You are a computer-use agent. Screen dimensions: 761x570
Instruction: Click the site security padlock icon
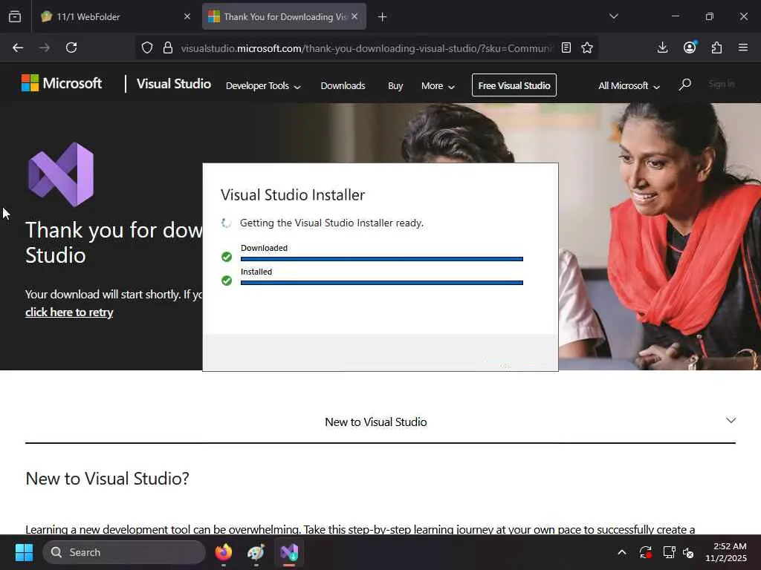pyautogui.click(x=168, y=47)
